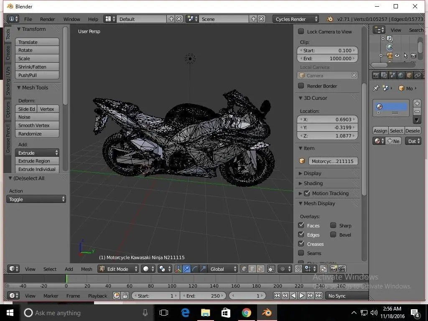Click the Smooth Vertex button

[37, 125]
